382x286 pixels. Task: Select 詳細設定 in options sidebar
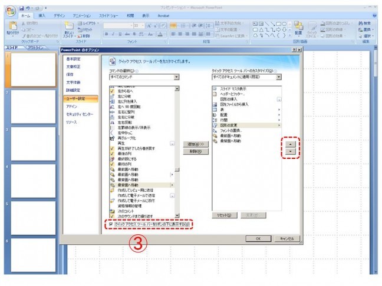coord(73,91)
